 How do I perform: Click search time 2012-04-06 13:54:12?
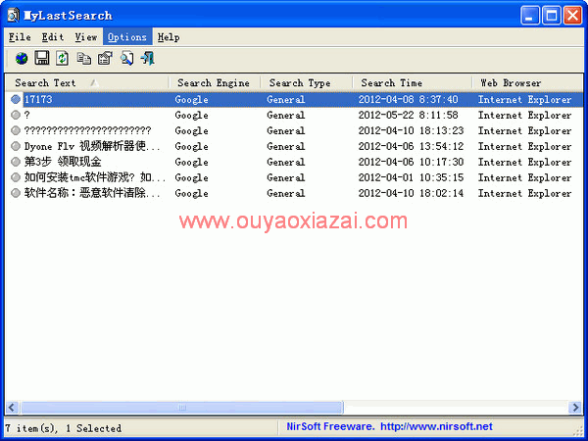(411, 146)
